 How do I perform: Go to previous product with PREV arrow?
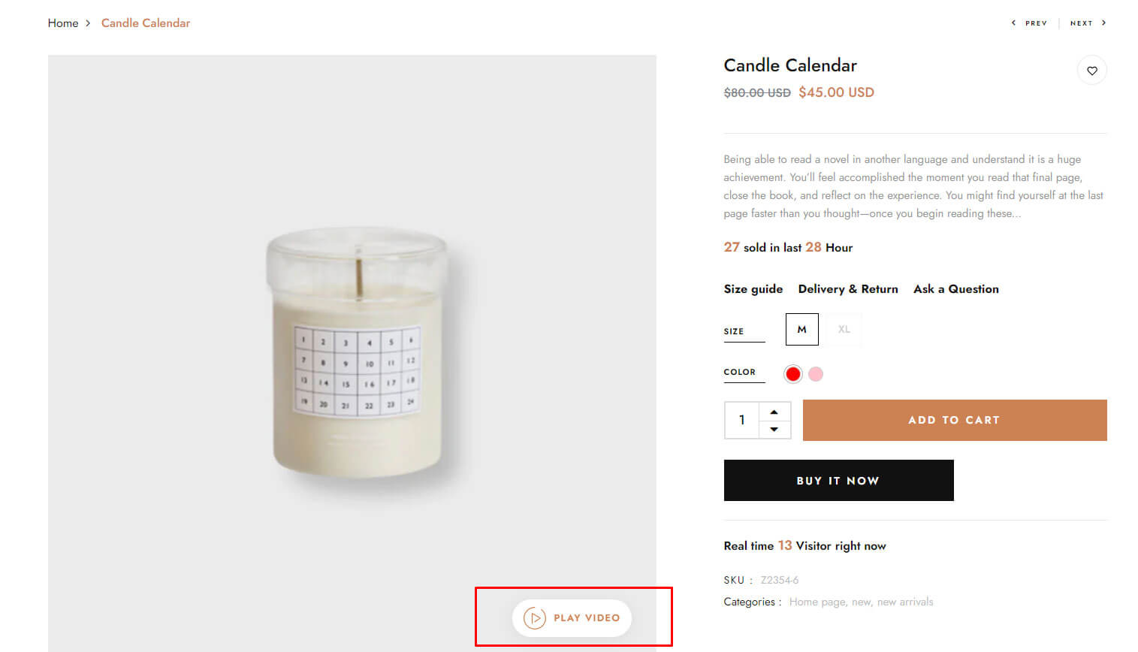pyautogui.click(x=1030, y=23)
